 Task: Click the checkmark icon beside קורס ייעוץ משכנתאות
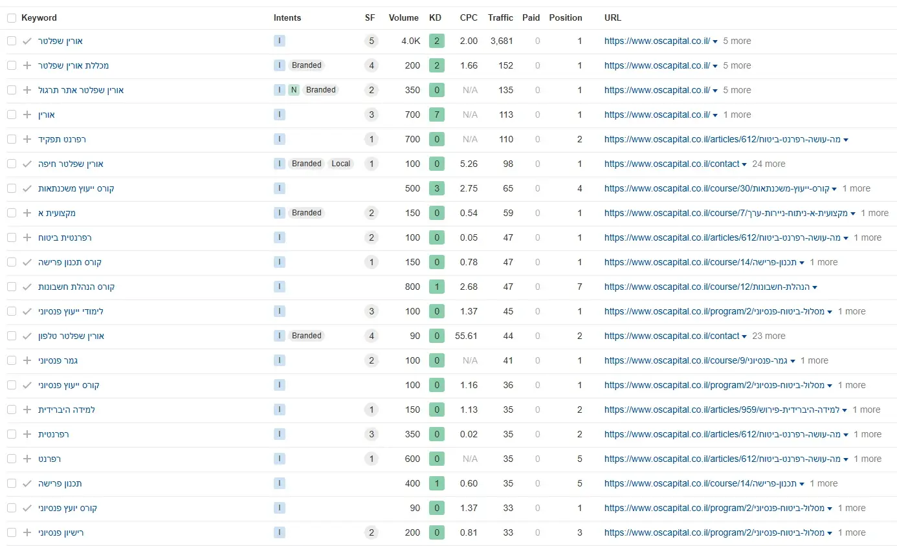point(27,188)
